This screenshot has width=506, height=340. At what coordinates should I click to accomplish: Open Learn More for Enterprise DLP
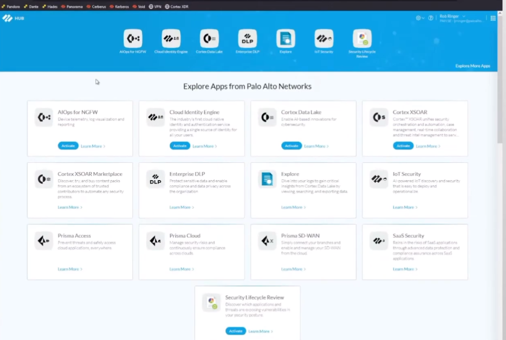tap(182, 207)
